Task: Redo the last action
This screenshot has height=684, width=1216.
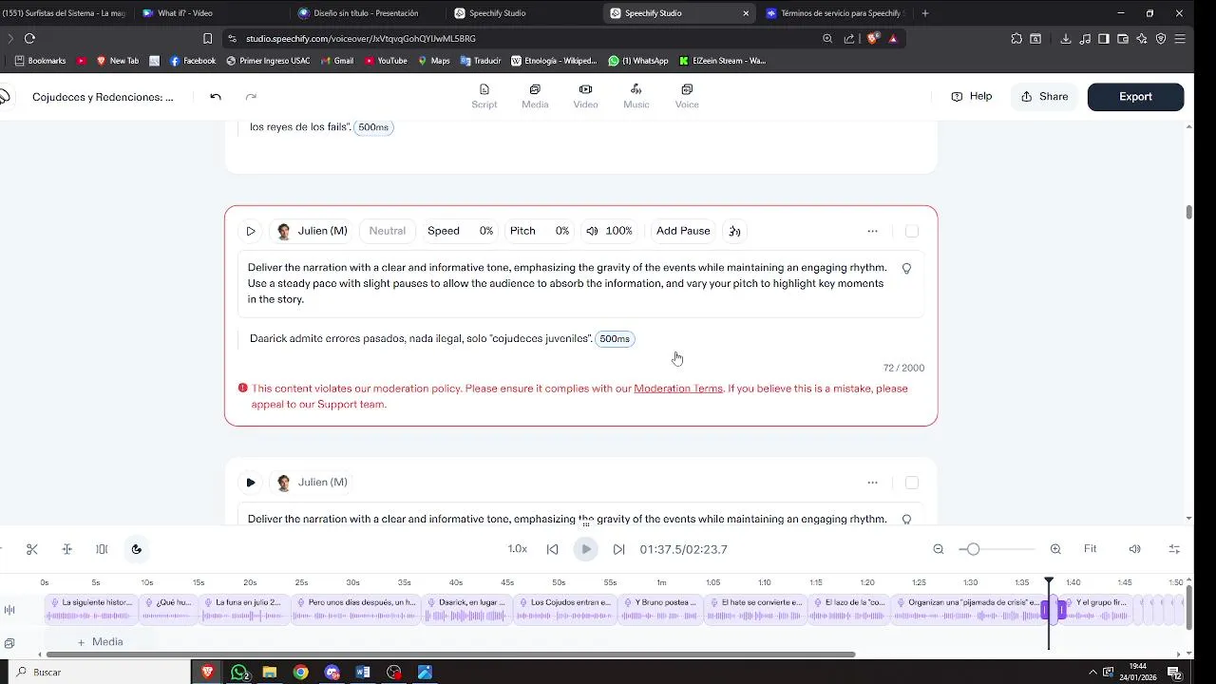Action: click(251, 97)
